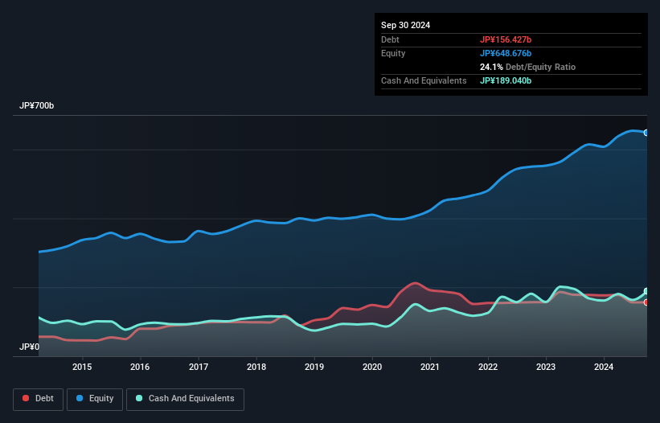The width and height of the screenshot is (660, 423).
Task: Toggle the Equity series legend button
Action: point(95,399)
